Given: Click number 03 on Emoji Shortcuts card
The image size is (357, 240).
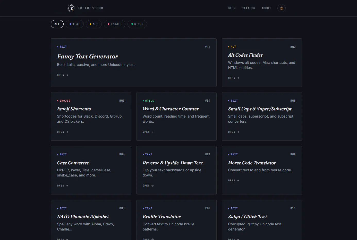Looking at the screenshot, I should (x=122, y=101).
